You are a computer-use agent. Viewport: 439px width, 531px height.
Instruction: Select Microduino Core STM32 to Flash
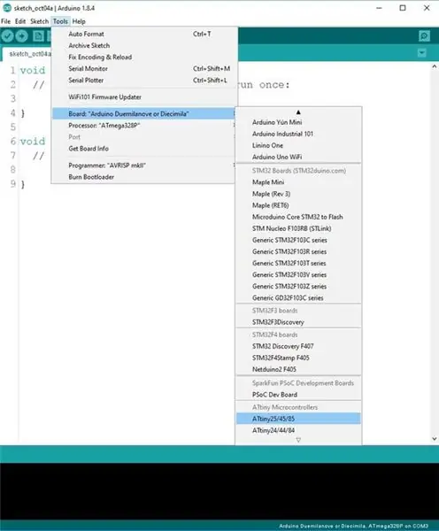pyautogui.click(x=298, y=217)
